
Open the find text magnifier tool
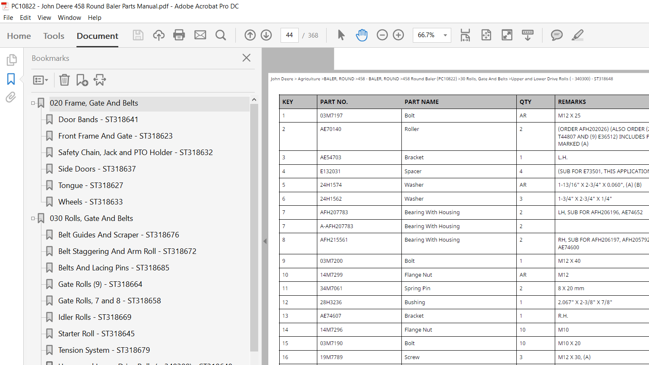[x=221, y=35]
